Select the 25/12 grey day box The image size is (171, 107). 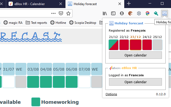tap(157, 45)
